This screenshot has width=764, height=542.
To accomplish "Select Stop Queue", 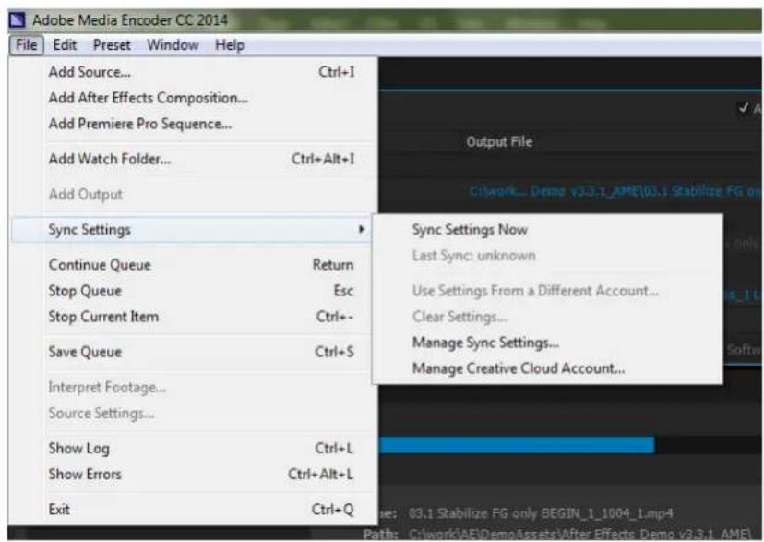I will point(194,291).
